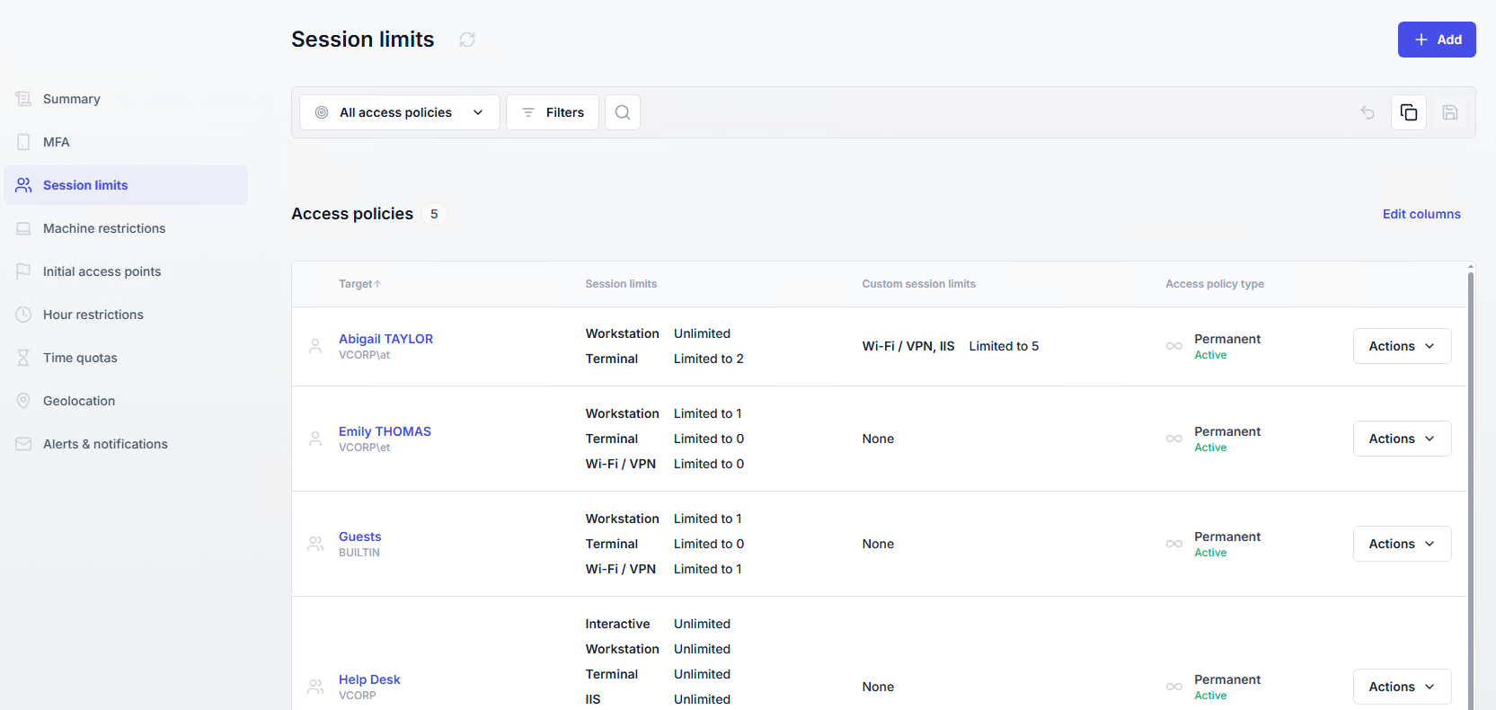This screenshot has width=1496, height=710.
Task: Open the All access policies dropdown
Action: point(399,112)
